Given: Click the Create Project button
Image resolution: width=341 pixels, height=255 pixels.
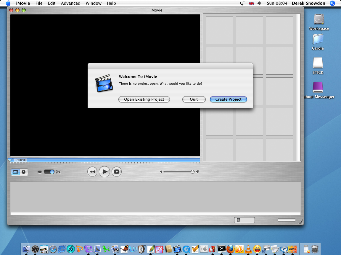Looking at the screenshot, I should coord(228,99).
